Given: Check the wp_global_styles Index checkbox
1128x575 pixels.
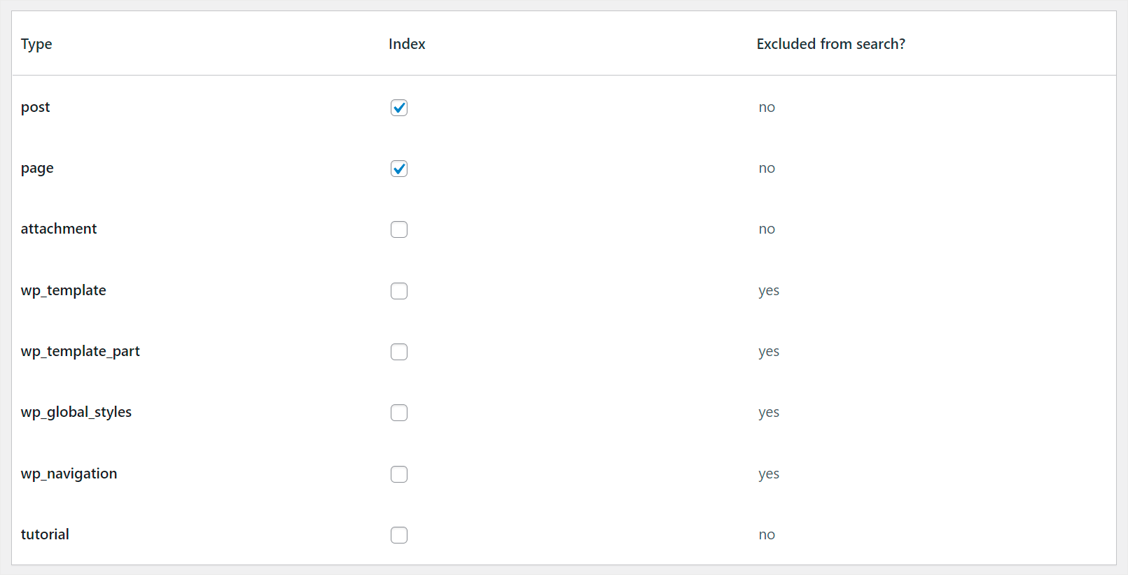Looking at the screenshot, I should pyautogui.click(x=399, y=413).
